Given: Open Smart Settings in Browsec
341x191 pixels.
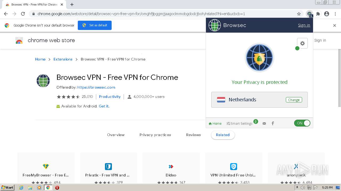Looking at the screenshot, I should point(239,123).
